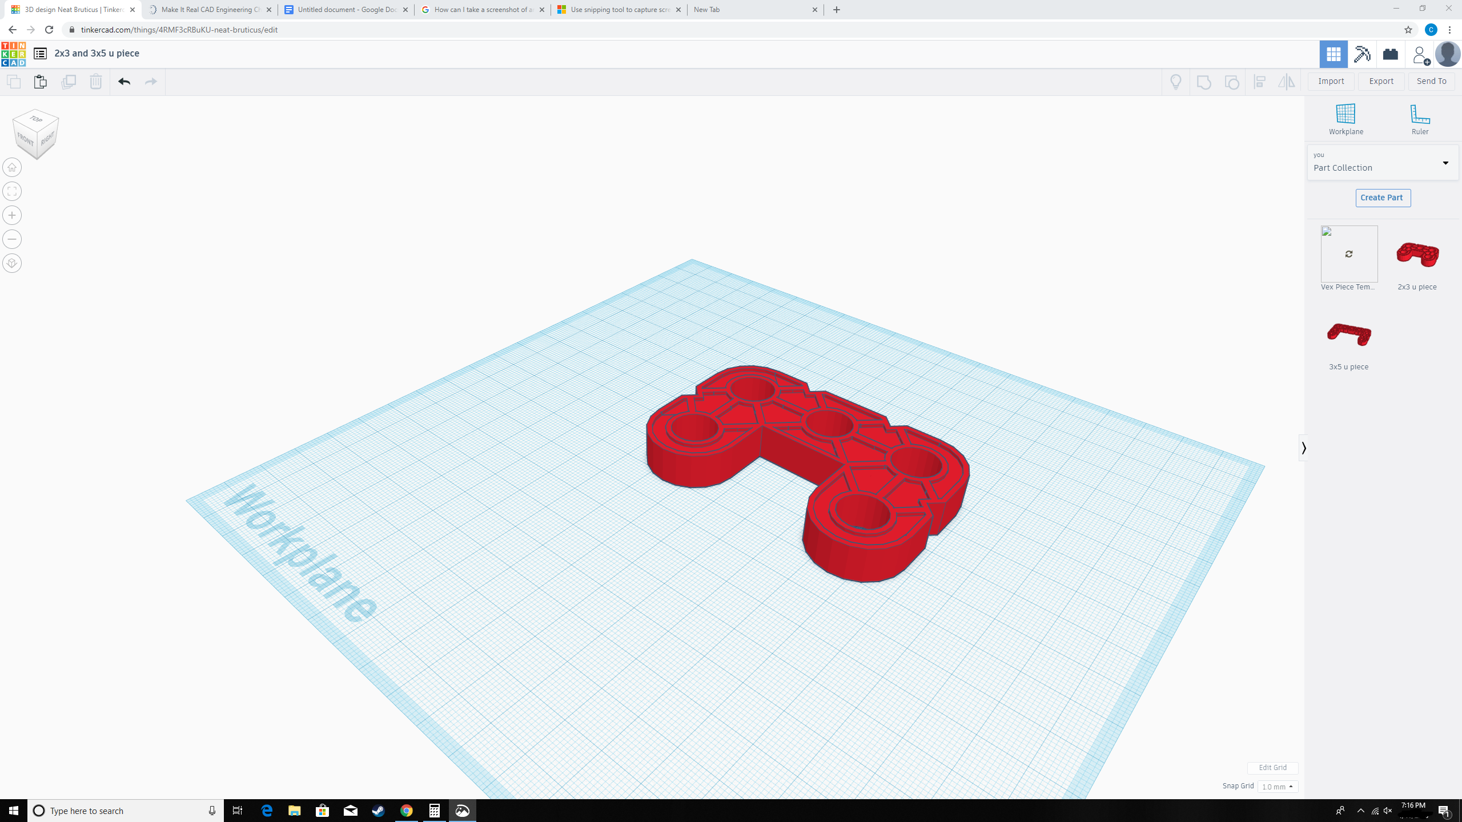Open the Windows Start menu
Screen dimensions: 1462x822
pos(14,811)
